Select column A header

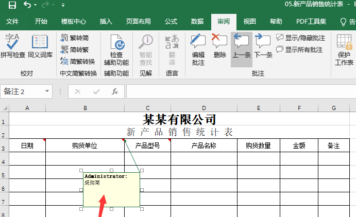[27, 108]
